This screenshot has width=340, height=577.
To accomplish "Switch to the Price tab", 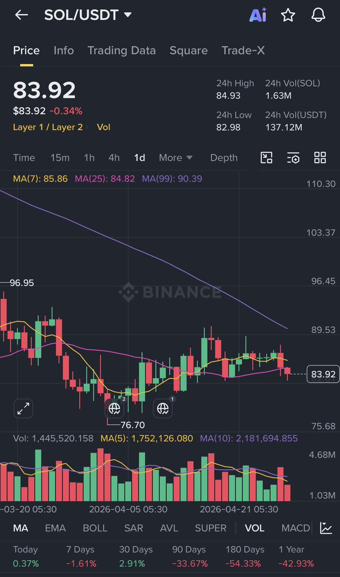I will pos(26,51).
